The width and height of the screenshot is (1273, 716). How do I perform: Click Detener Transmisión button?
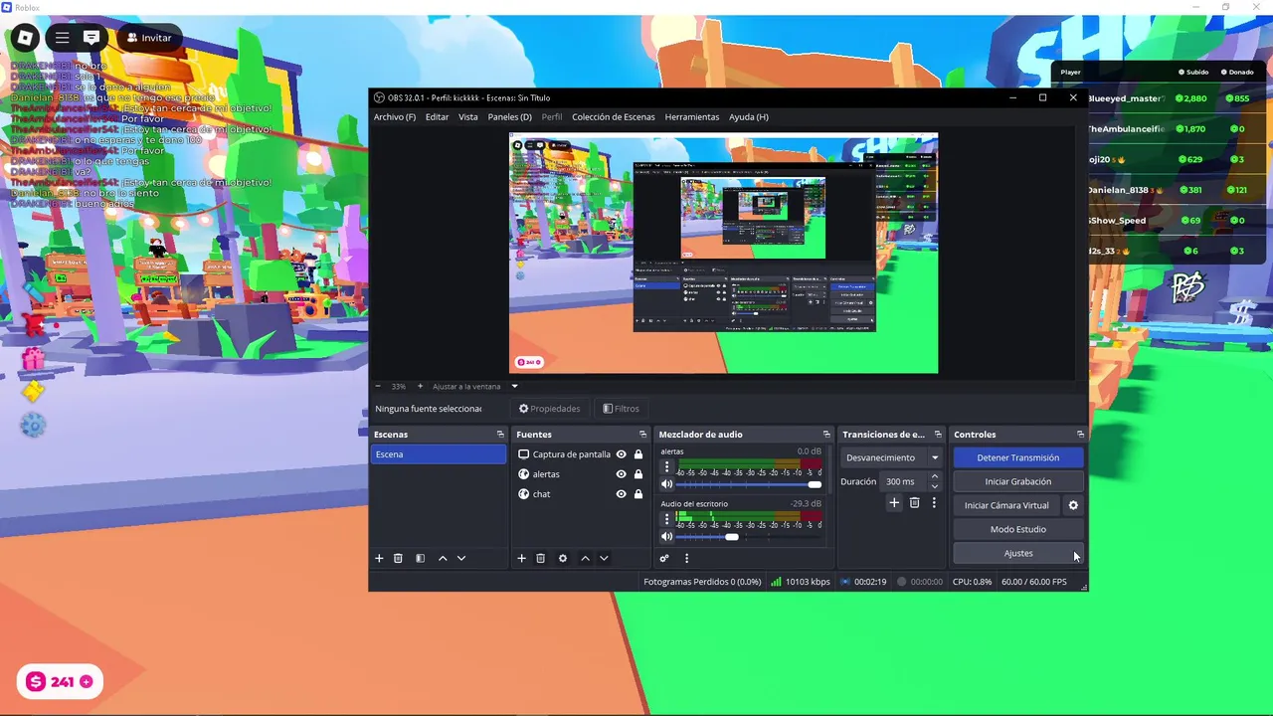point(1017,457)
